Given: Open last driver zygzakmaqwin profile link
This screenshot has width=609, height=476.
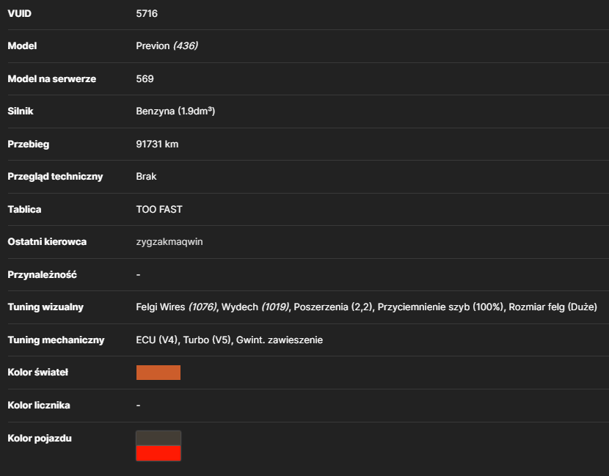Looking at the screenshot, I should tap(169, 241).
